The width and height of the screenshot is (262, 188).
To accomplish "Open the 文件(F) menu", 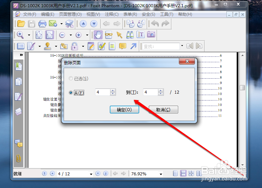I will [29, 14].
